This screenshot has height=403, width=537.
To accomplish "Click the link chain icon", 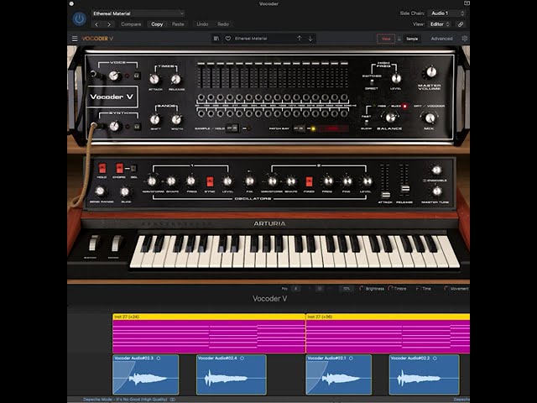I will [x=461, y=24].
